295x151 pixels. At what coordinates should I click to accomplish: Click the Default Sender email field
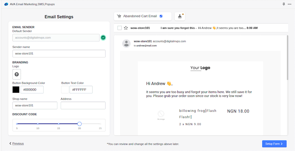56,38
